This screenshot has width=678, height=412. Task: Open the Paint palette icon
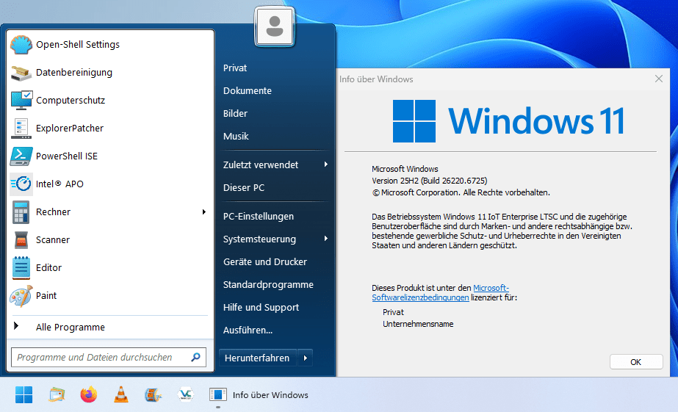(x=21, y=296)
